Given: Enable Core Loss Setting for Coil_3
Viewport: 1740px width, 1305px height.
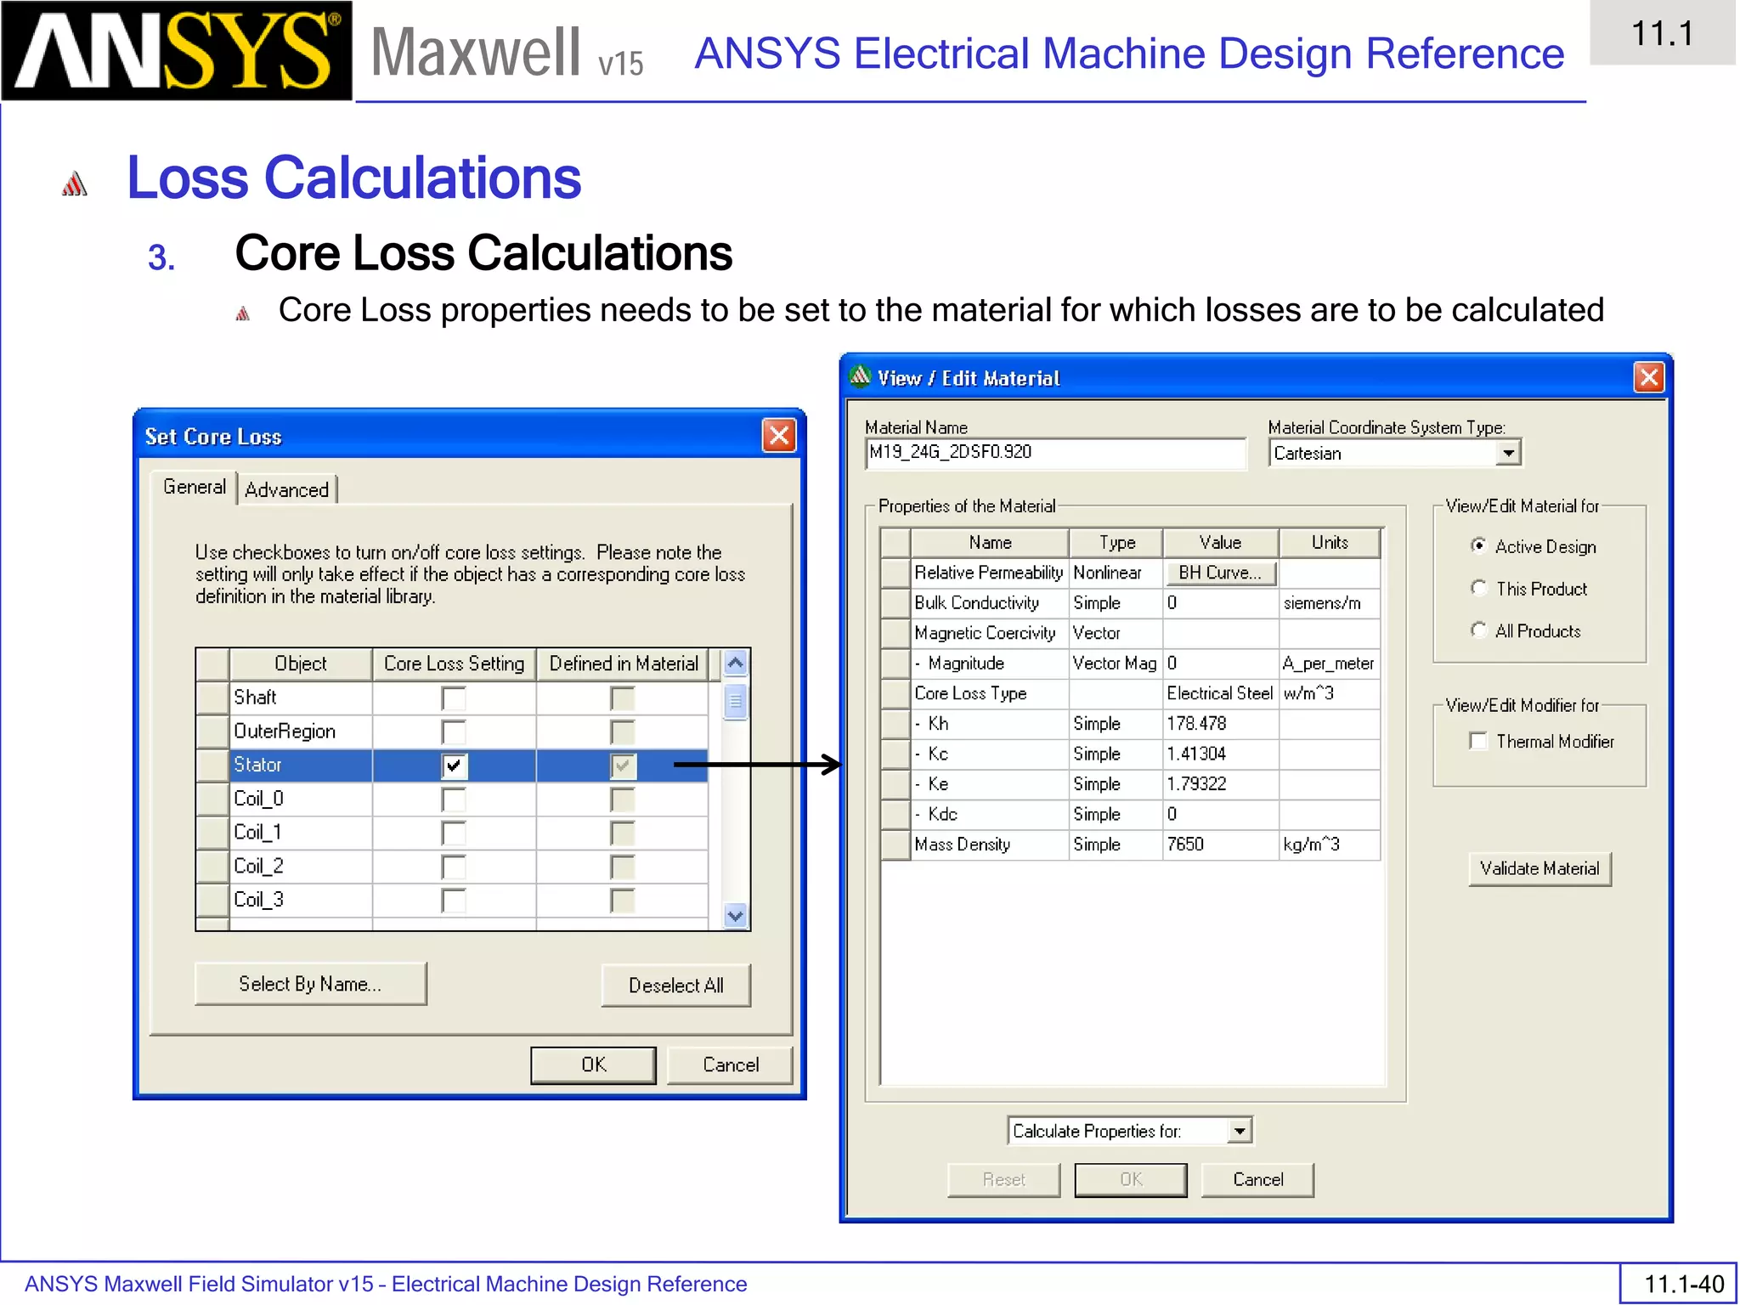Looking at the screenshot, I should click(454, 900).
